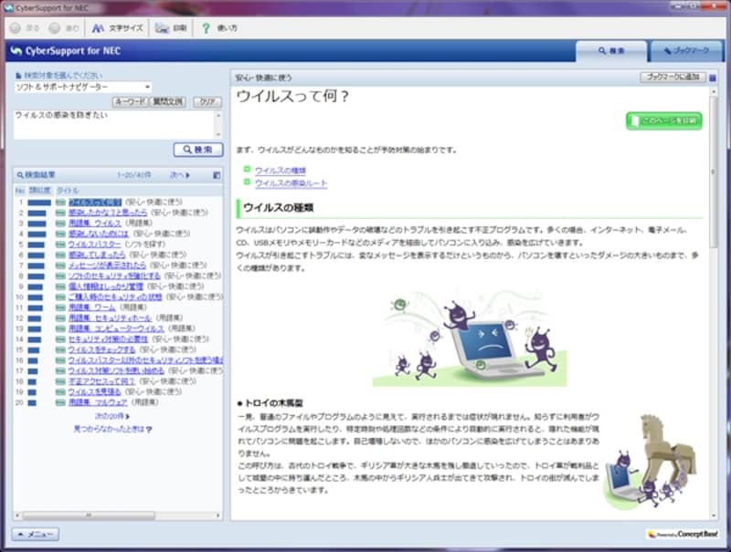
Task: Click the CyberSupport for NEC logo icon
Action: pyautogui.click(x=16, y=51)
